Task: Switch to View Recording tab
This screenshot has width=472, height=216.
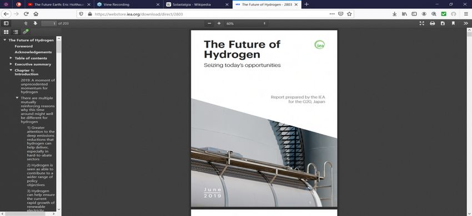Action: pyautogui.click(x=128, y=4)
